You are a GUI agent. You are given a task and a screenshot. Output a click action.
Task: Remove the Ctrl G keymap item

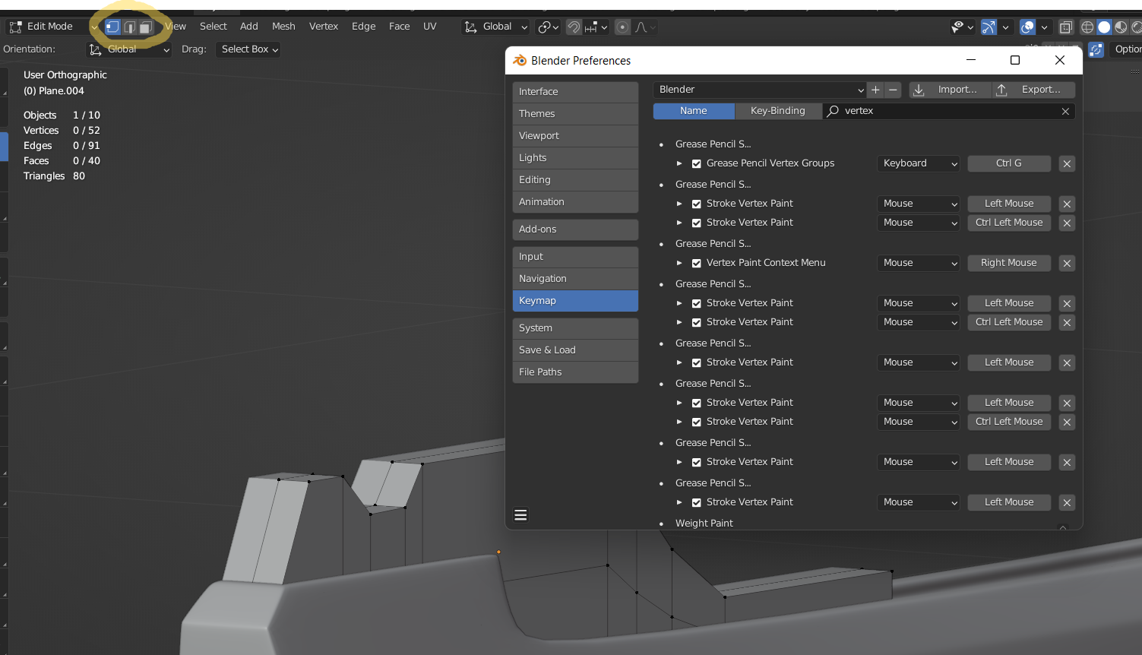pos(1067,163)
